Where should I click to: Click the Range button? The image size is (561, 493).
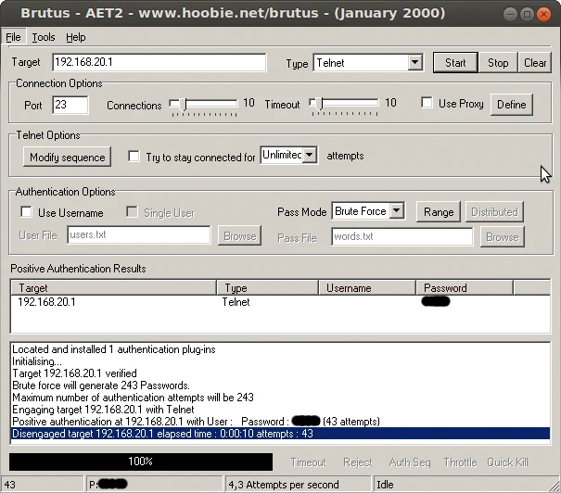[x=439, y=212]
